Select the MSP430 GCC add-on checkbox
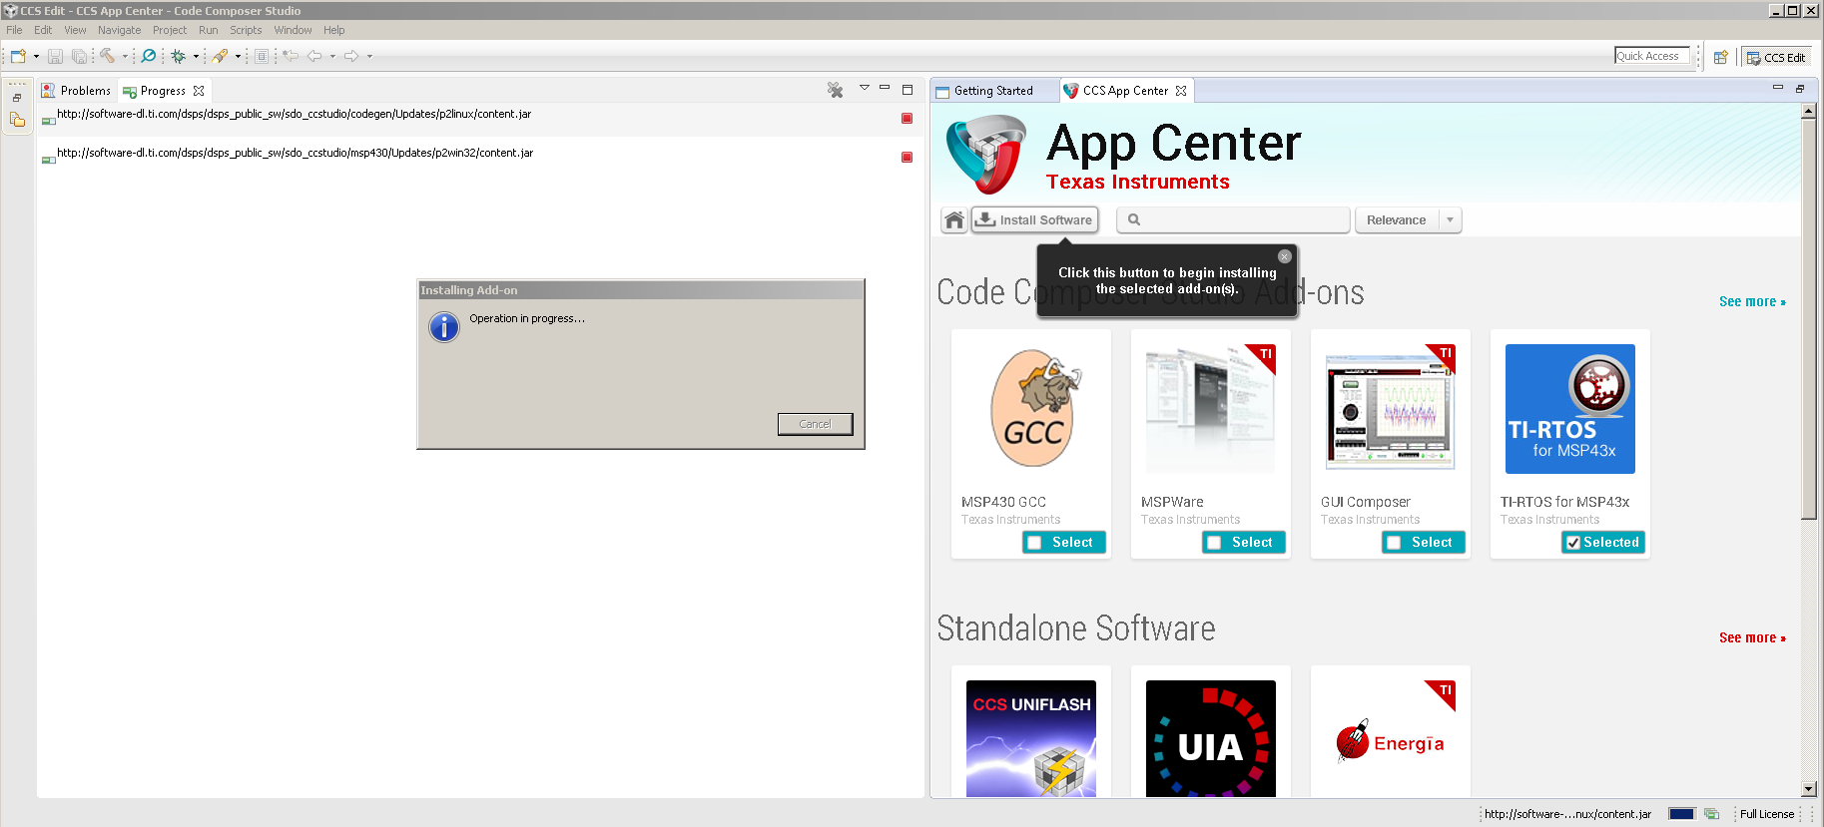1824x827 pixels. [x=1034, y=543]
